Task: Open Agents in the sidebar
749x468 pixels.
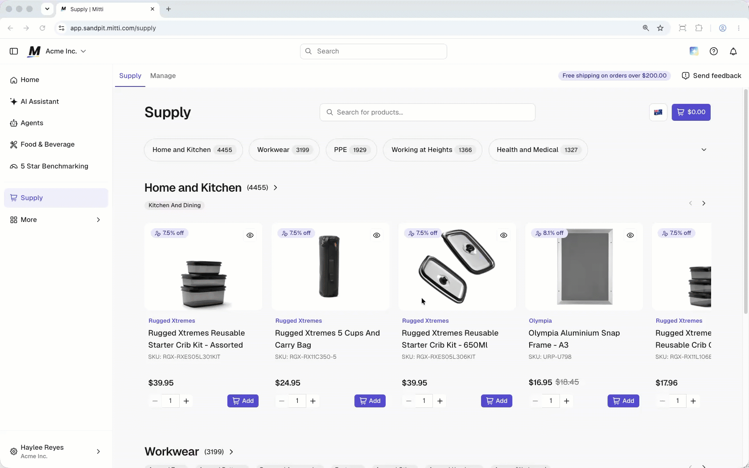Action: tap(56, 123)
